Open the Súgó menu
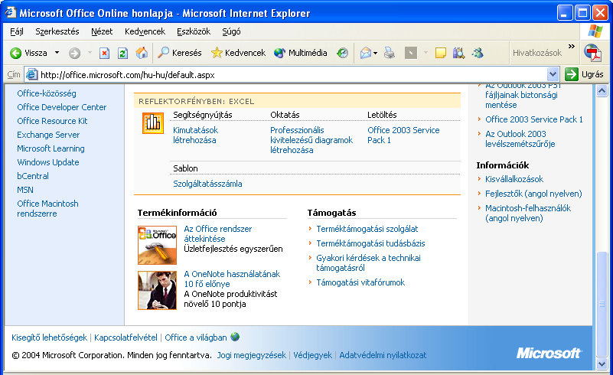 click(x=231, y=31)
